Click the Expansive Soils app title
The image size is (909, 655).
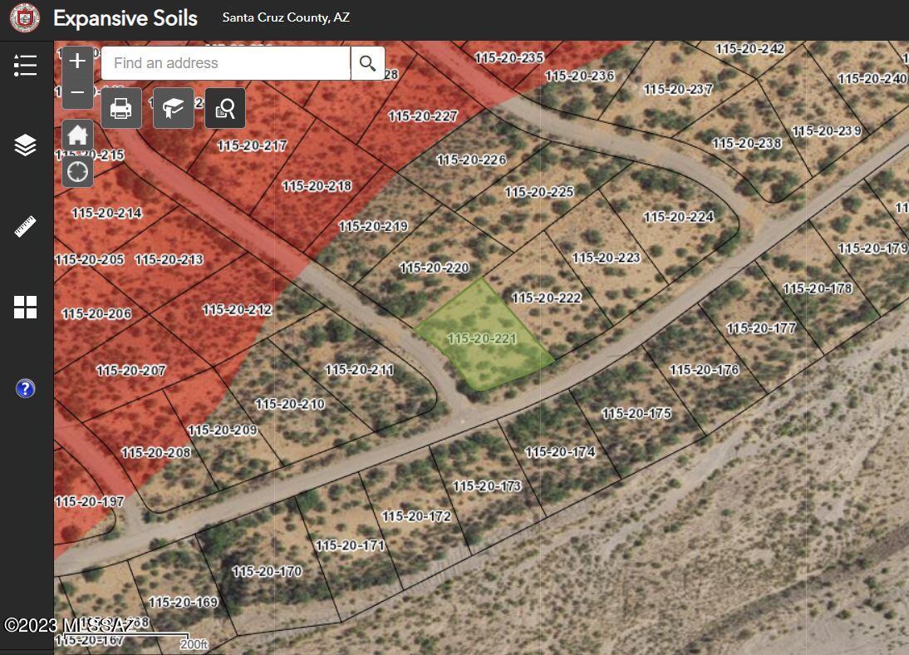click(x=125, y=18)
